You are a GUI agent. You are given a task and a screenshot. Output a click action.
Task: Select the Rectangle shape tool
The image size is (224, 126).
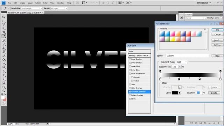[4, 83]
